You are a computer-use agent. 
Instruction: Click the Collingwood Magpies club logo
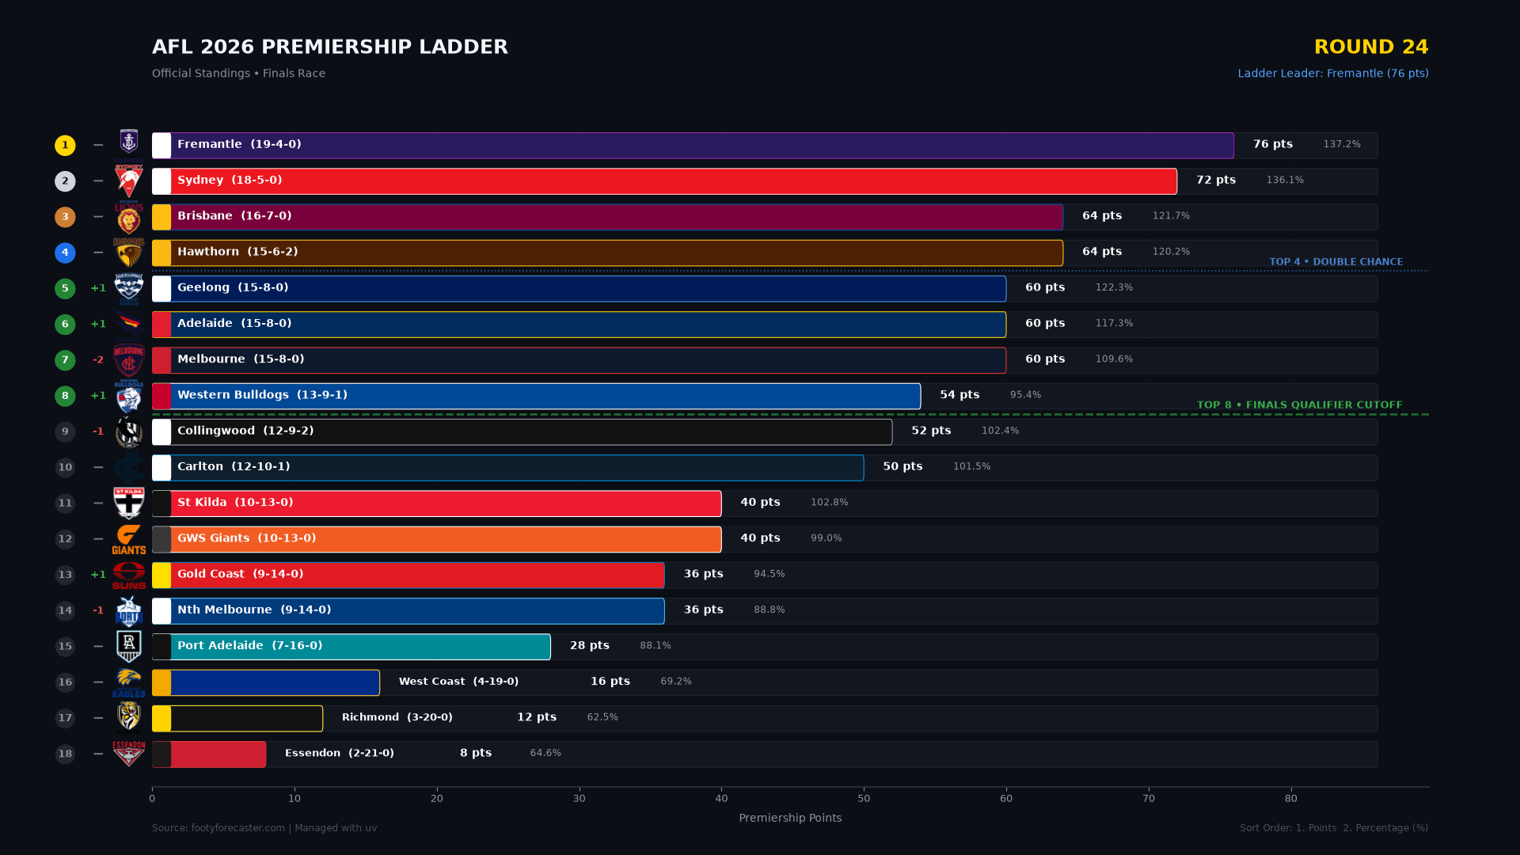click(129, 431)
